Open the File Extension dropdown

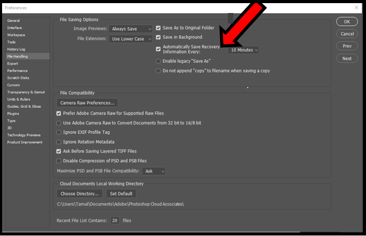pos(130,39)
